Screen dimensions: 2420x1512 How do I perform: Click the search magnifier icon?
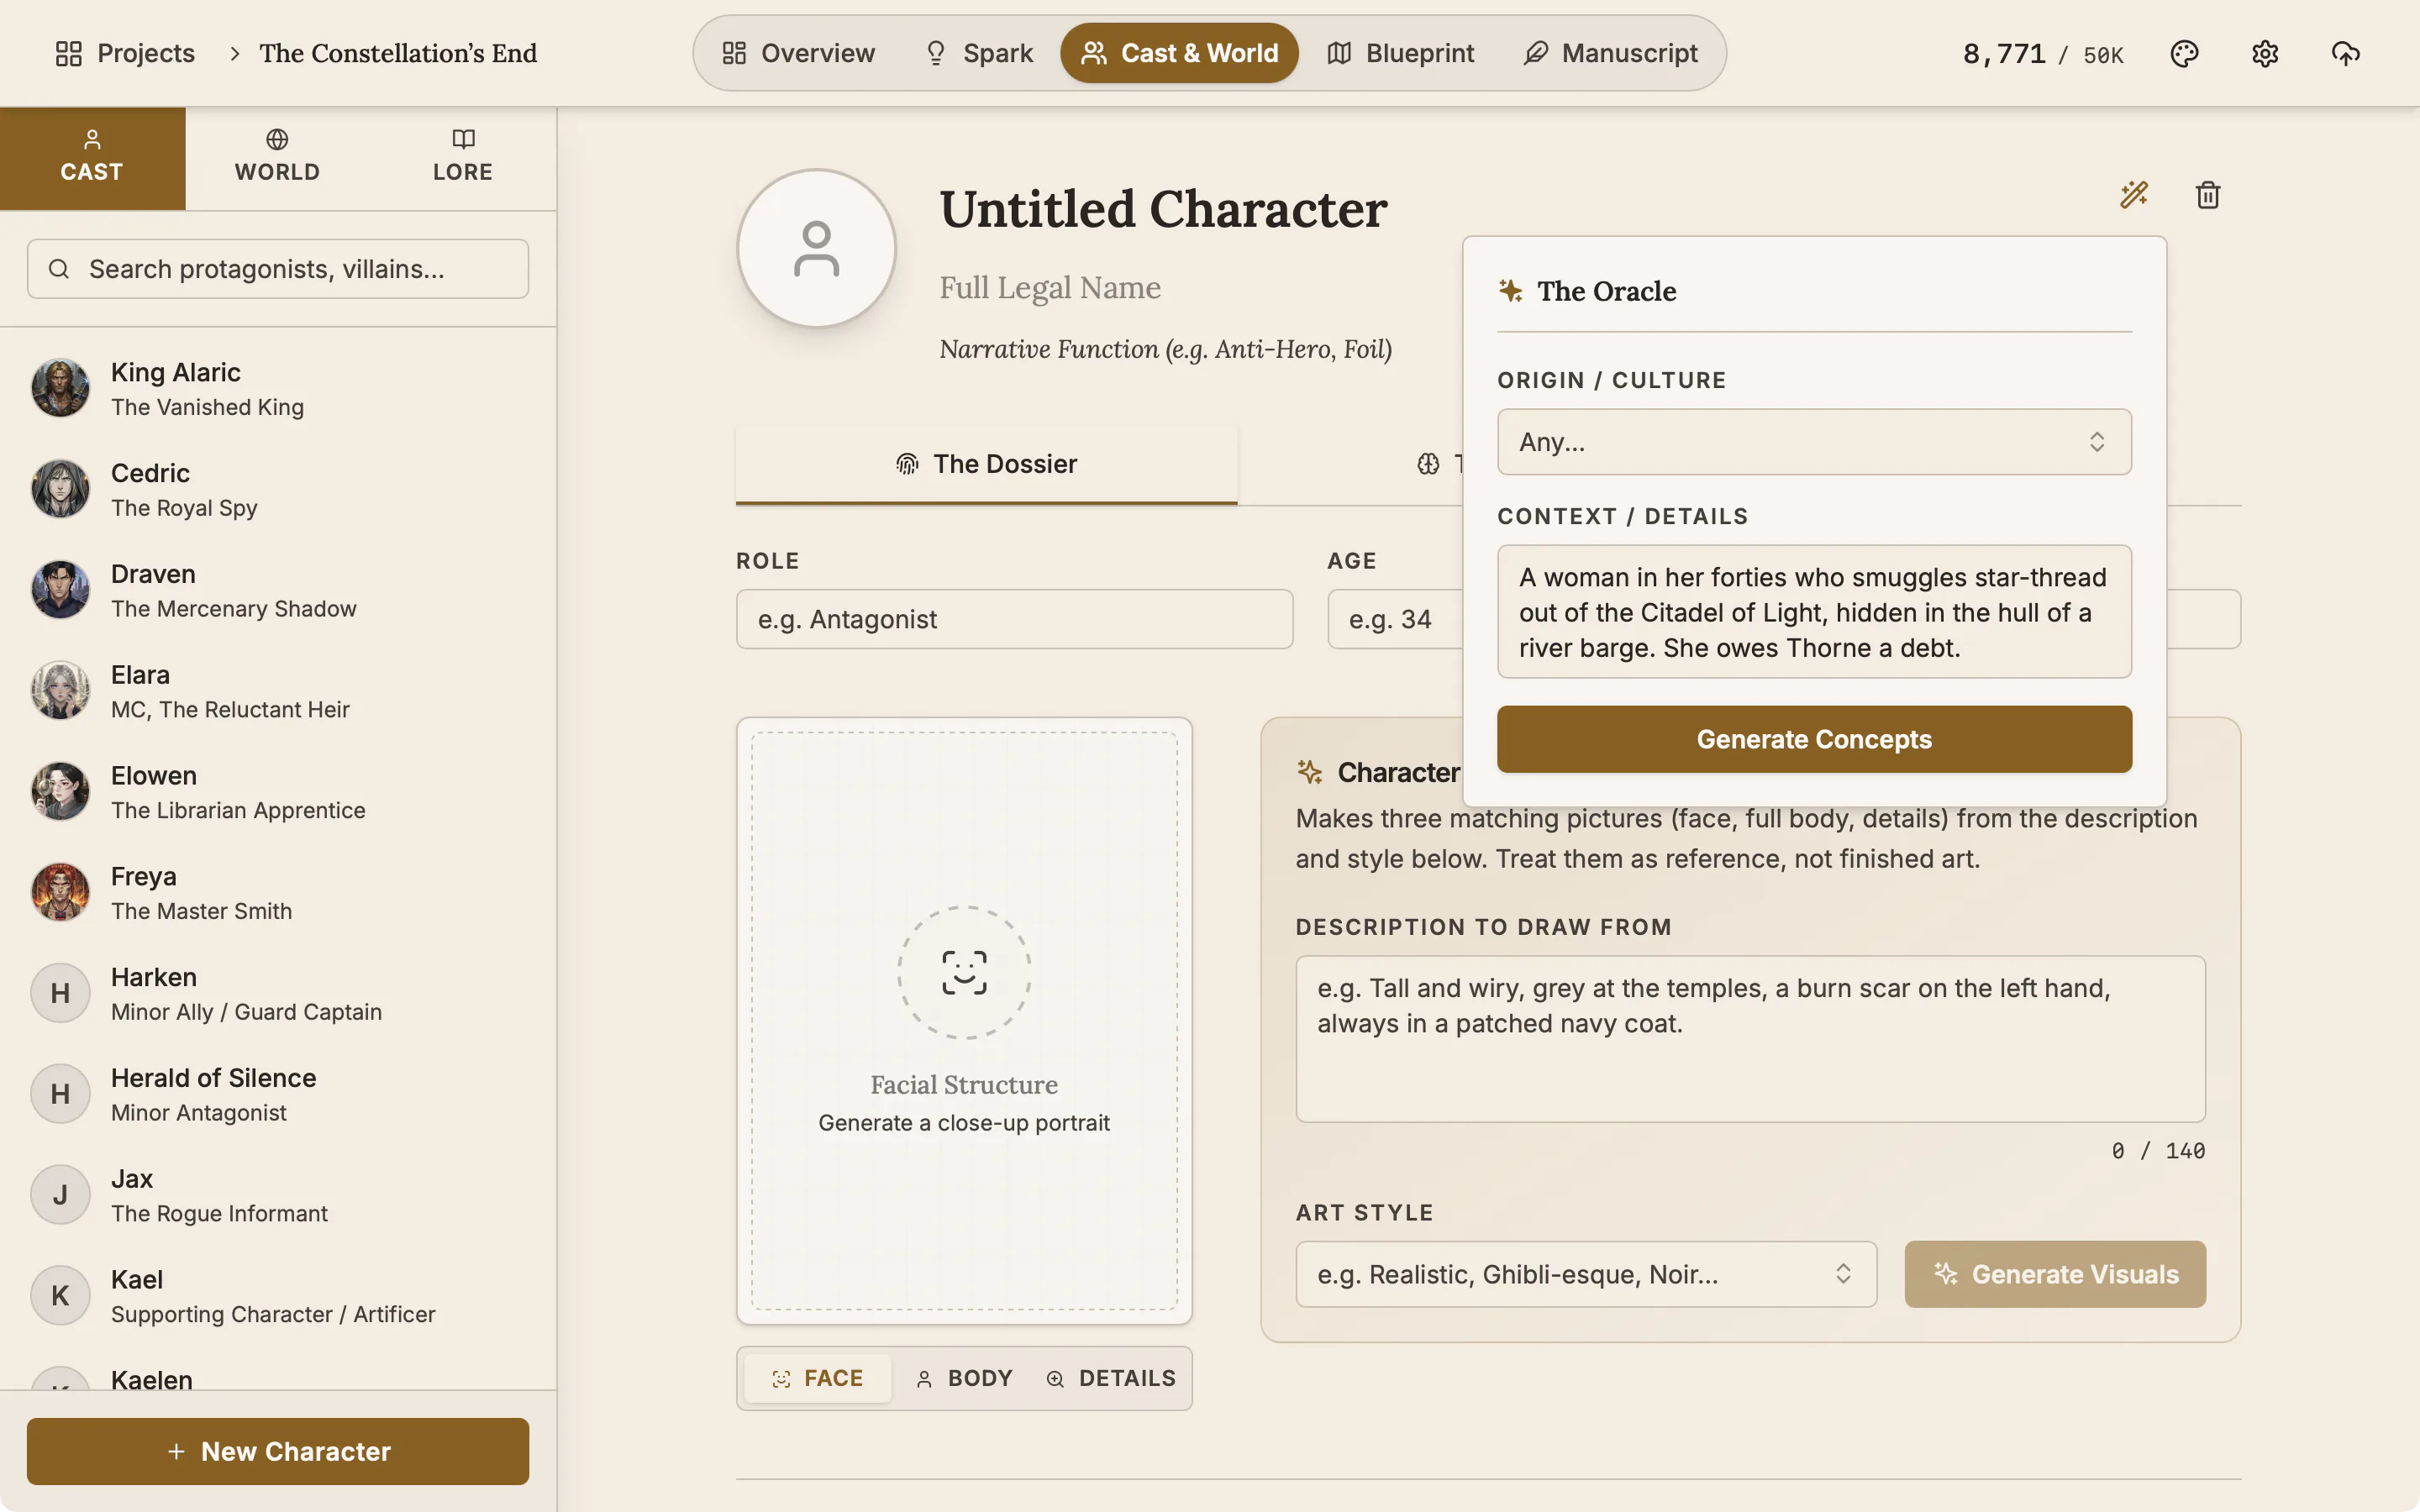point(59,269)
